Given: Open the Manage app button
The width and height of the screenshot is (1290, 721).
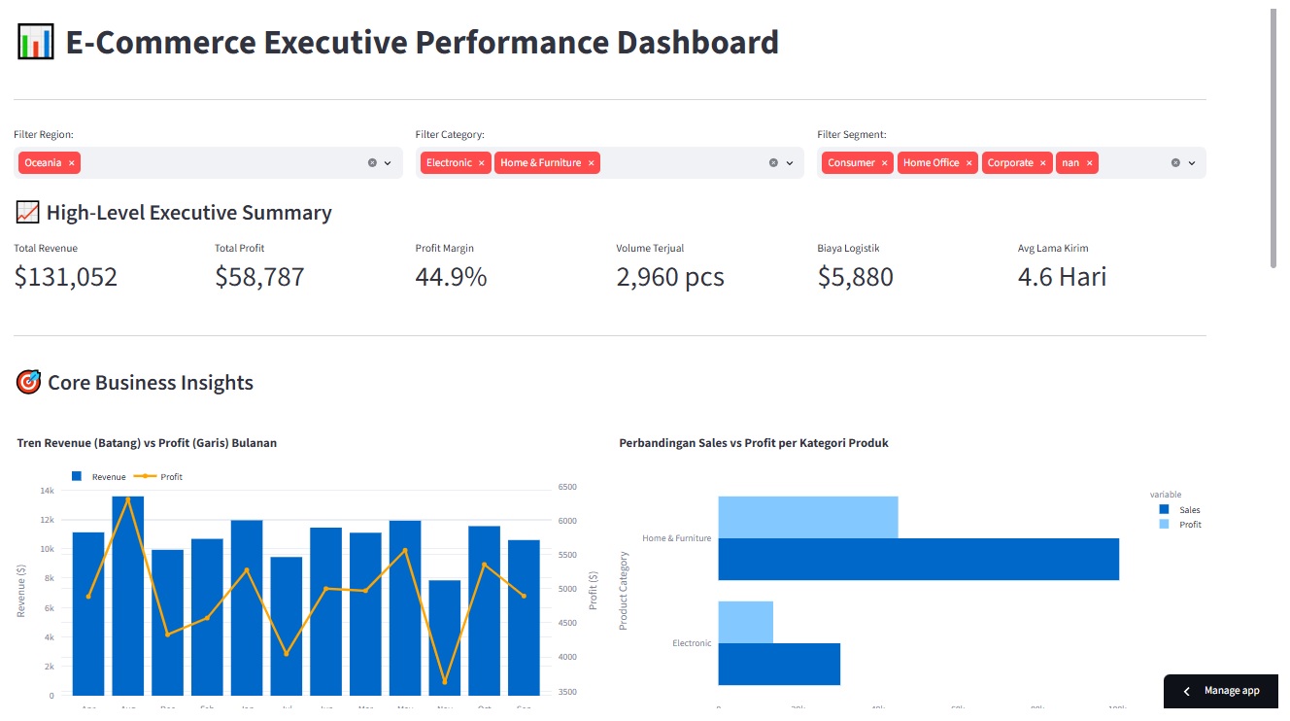Looking at the screenshot, I should point(1221,691).
